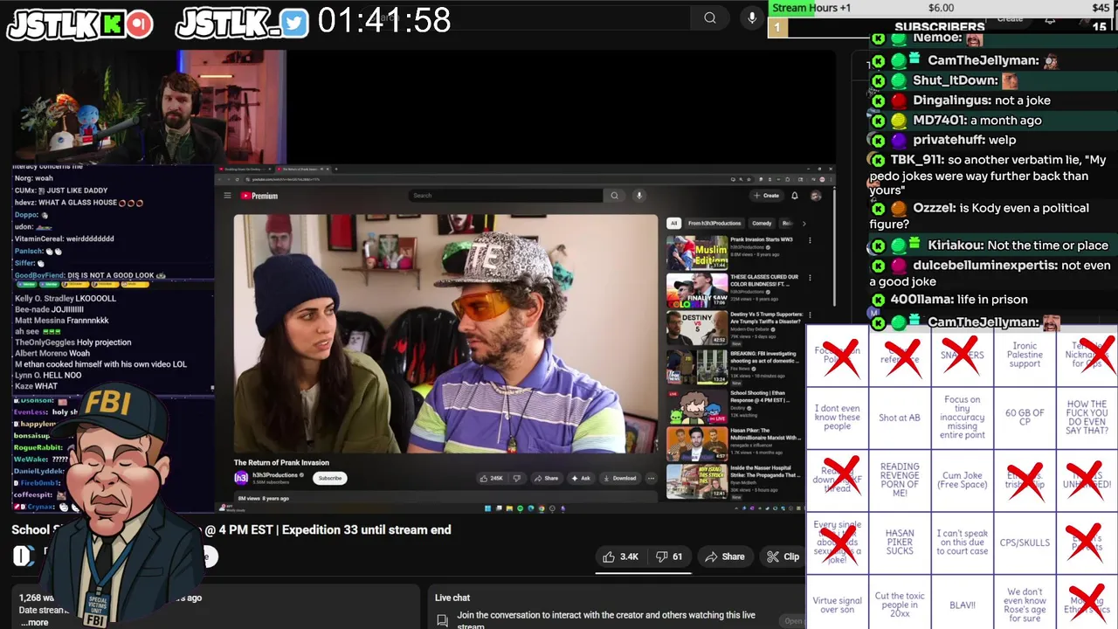Click 'BLAV!!' bingo cell
Screen dimensions: 1118x629
pyautogui.click(x=962, y=604)
